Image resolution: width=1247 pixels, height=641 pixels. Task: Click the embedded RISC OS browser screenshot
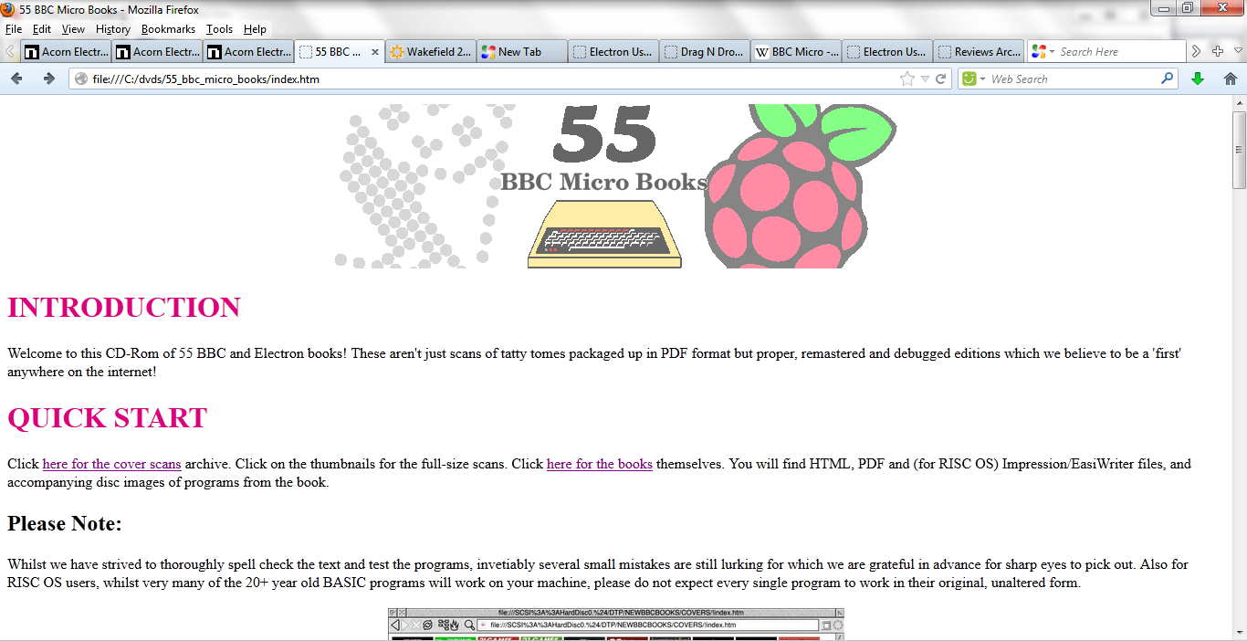[616, 625]
